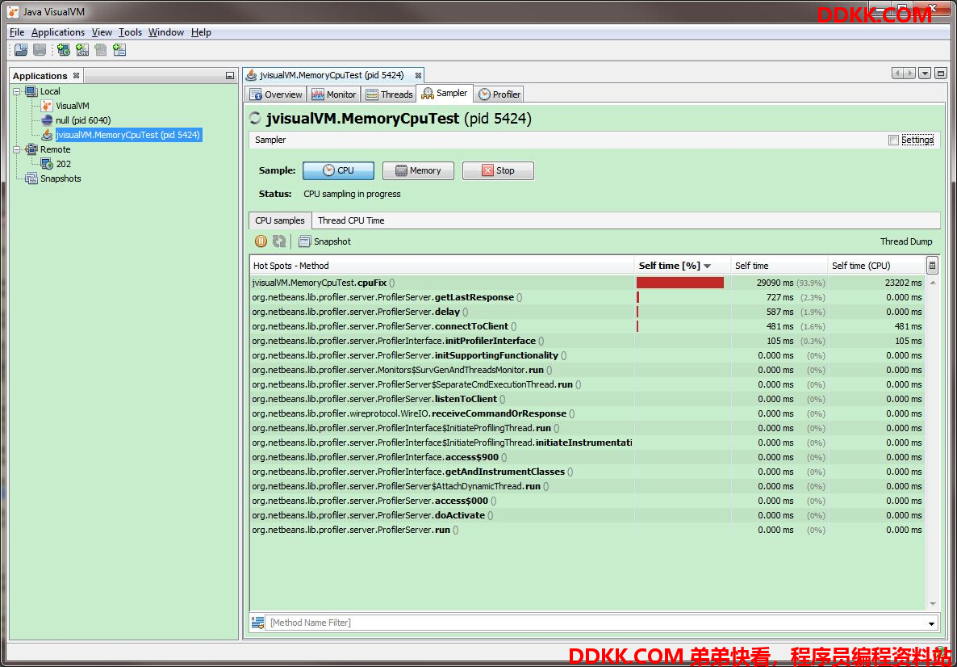Open the Applications menu
957x667 pixels.
(x=58, y=32)
